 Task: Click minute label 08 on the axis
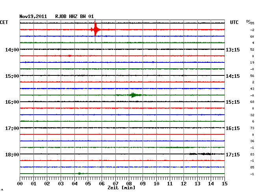(129, 183)
